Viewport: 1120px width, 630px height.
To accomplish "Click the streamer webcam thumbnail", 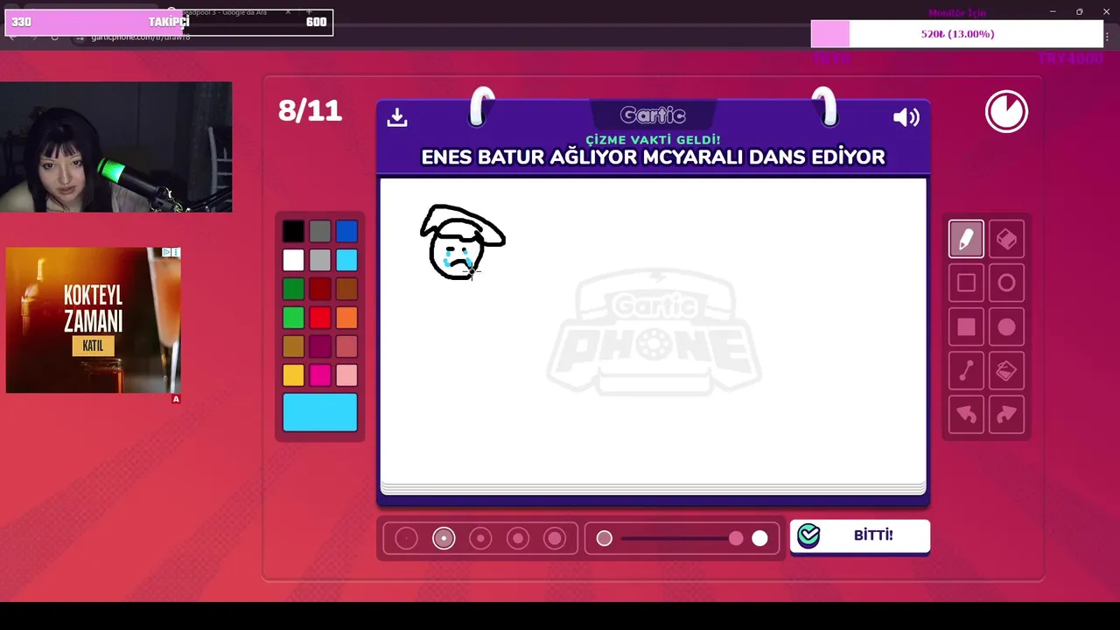I will [115, 147].
